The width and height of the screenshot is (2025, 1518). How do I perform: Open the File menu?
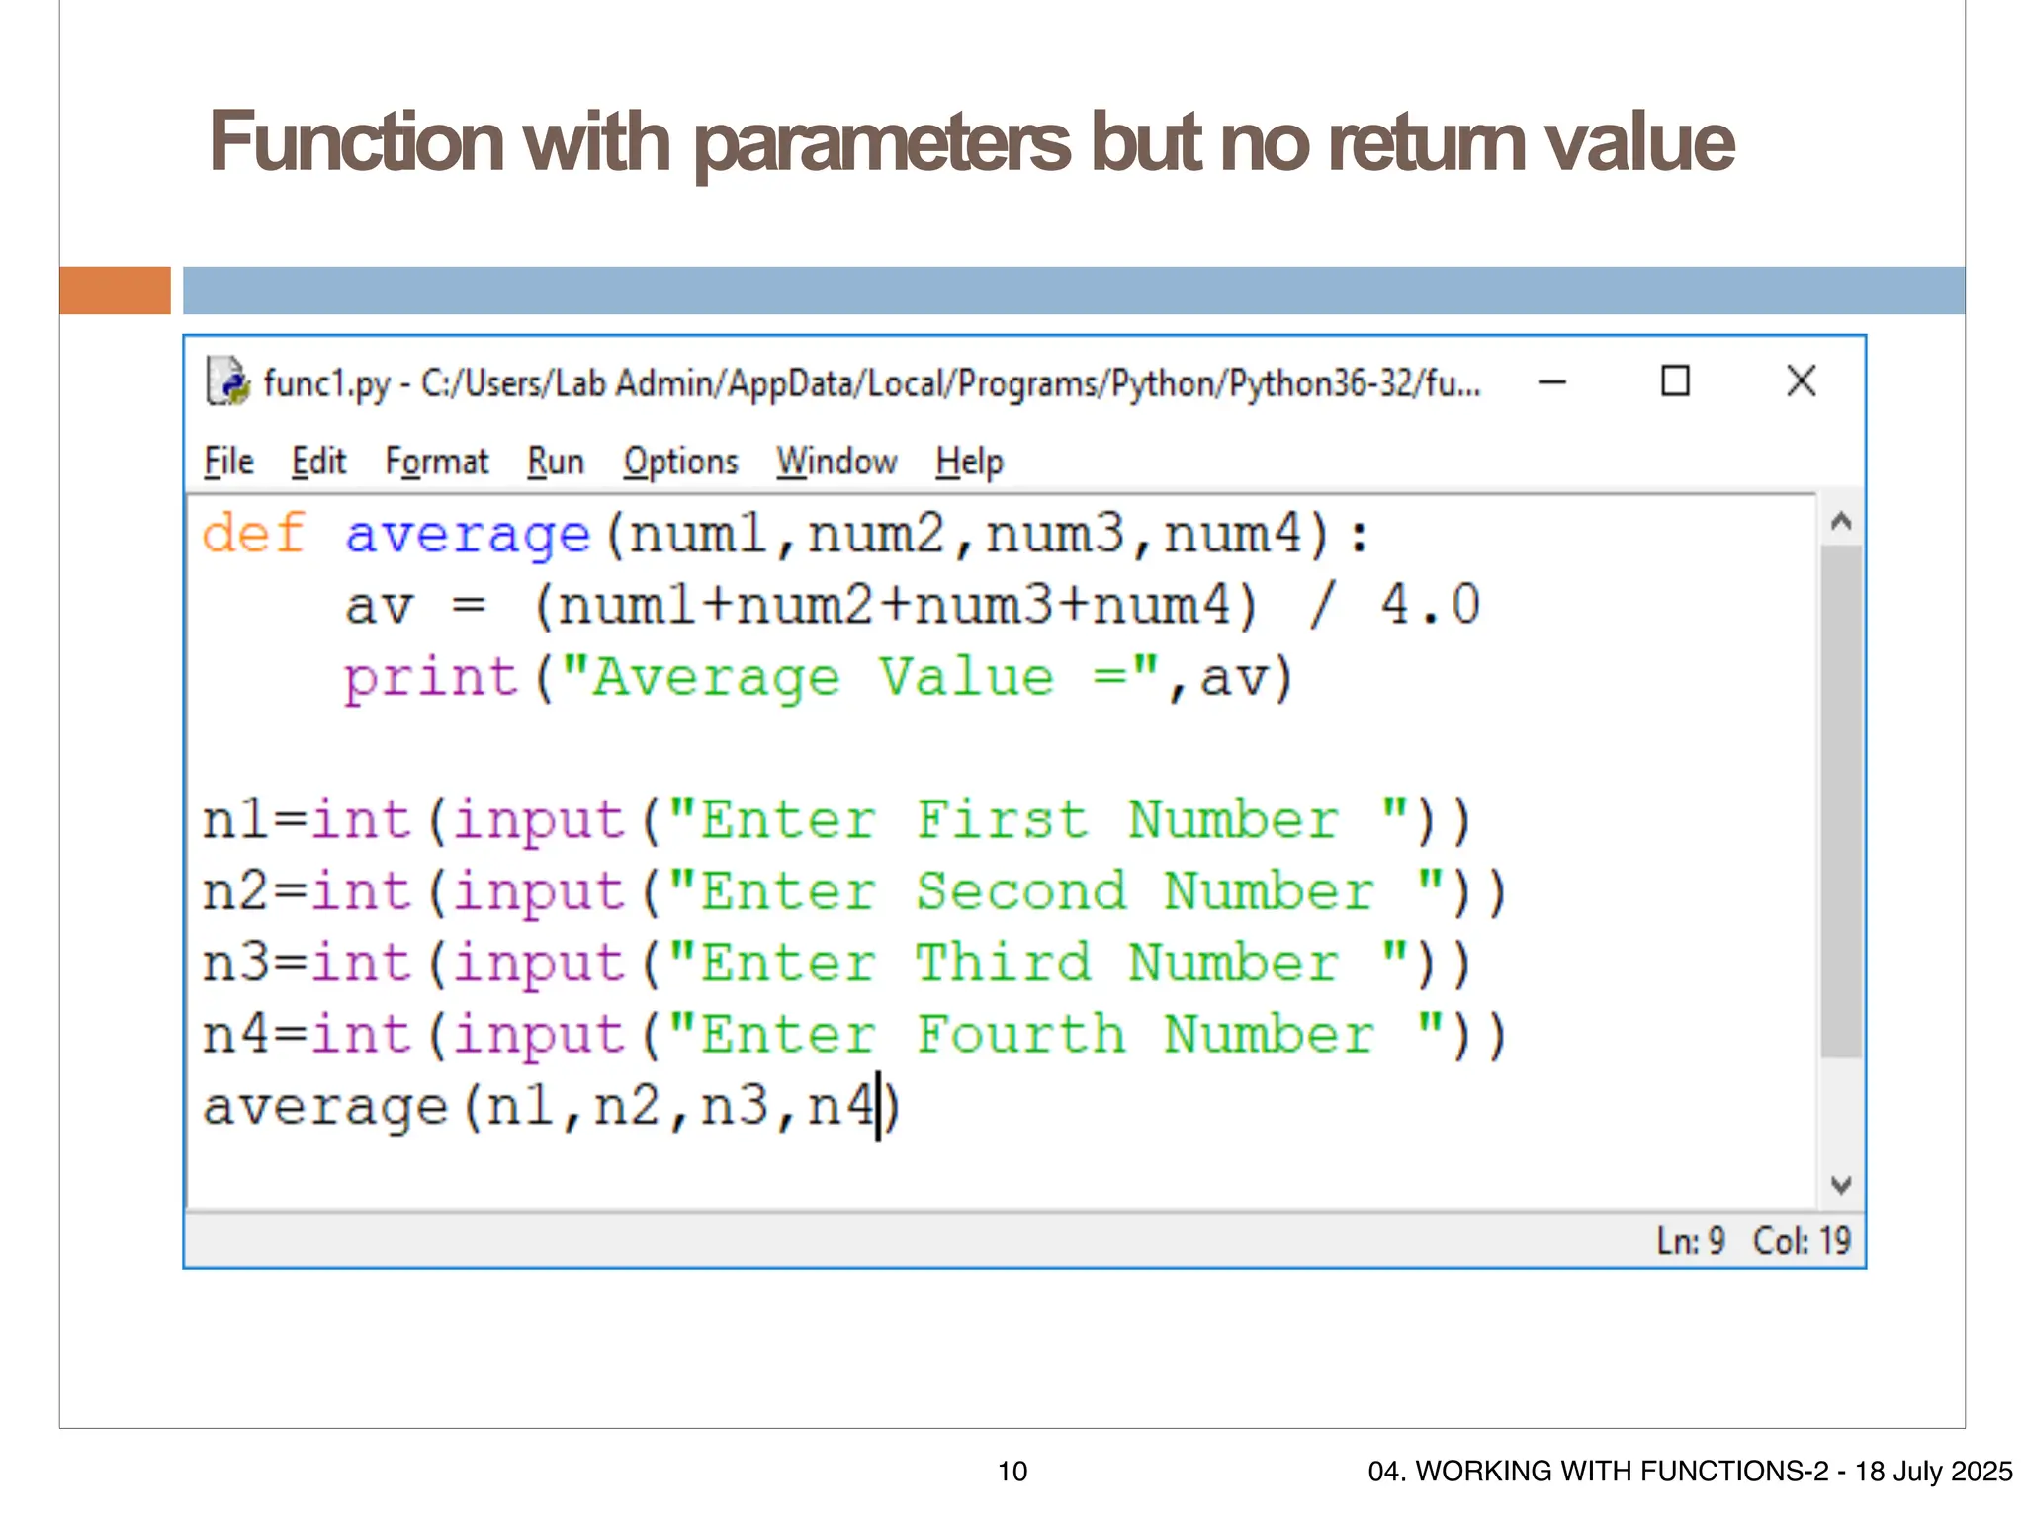(228, 462)
